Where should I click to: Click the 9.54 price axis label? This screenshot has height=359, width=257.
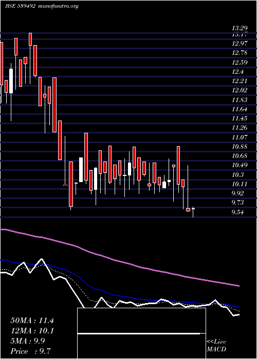tap(237, 212)
